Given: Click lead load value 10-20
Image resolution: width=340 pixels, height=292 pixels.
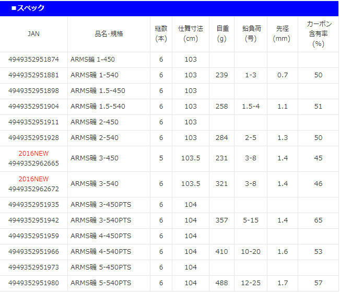Looking at the screenshot, I should [251, 252].
